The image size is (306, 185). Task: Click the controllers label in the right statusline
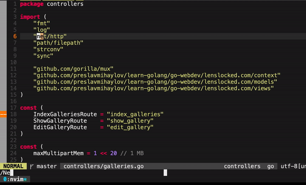(x=242, y=166)
